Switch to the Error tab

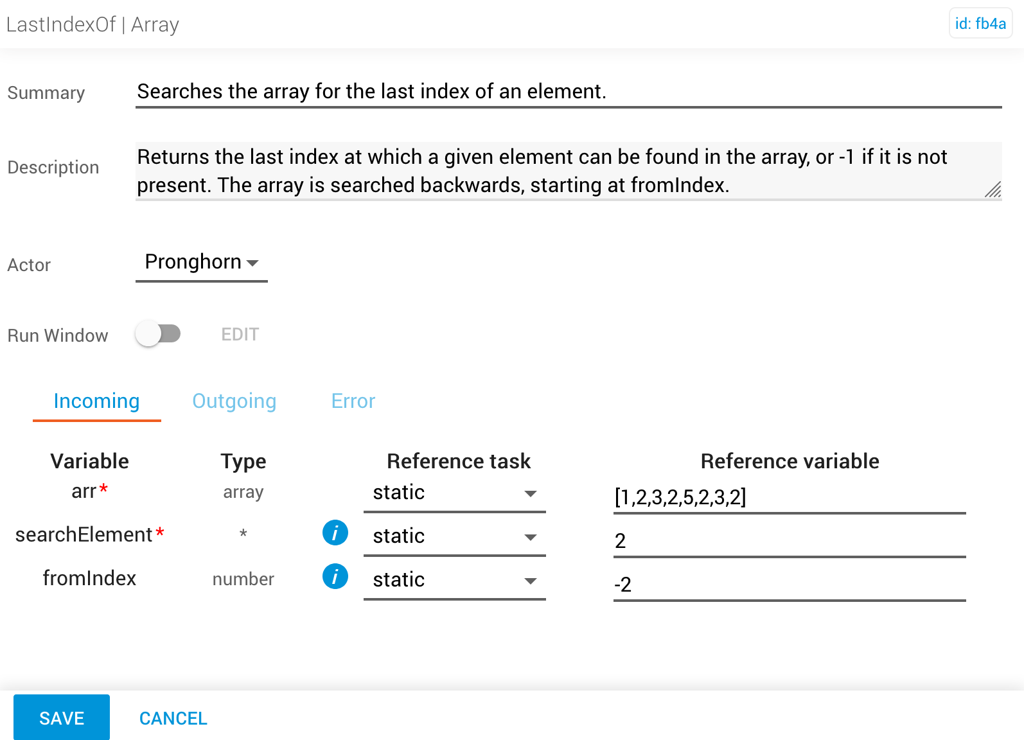(x=353, y=401)
